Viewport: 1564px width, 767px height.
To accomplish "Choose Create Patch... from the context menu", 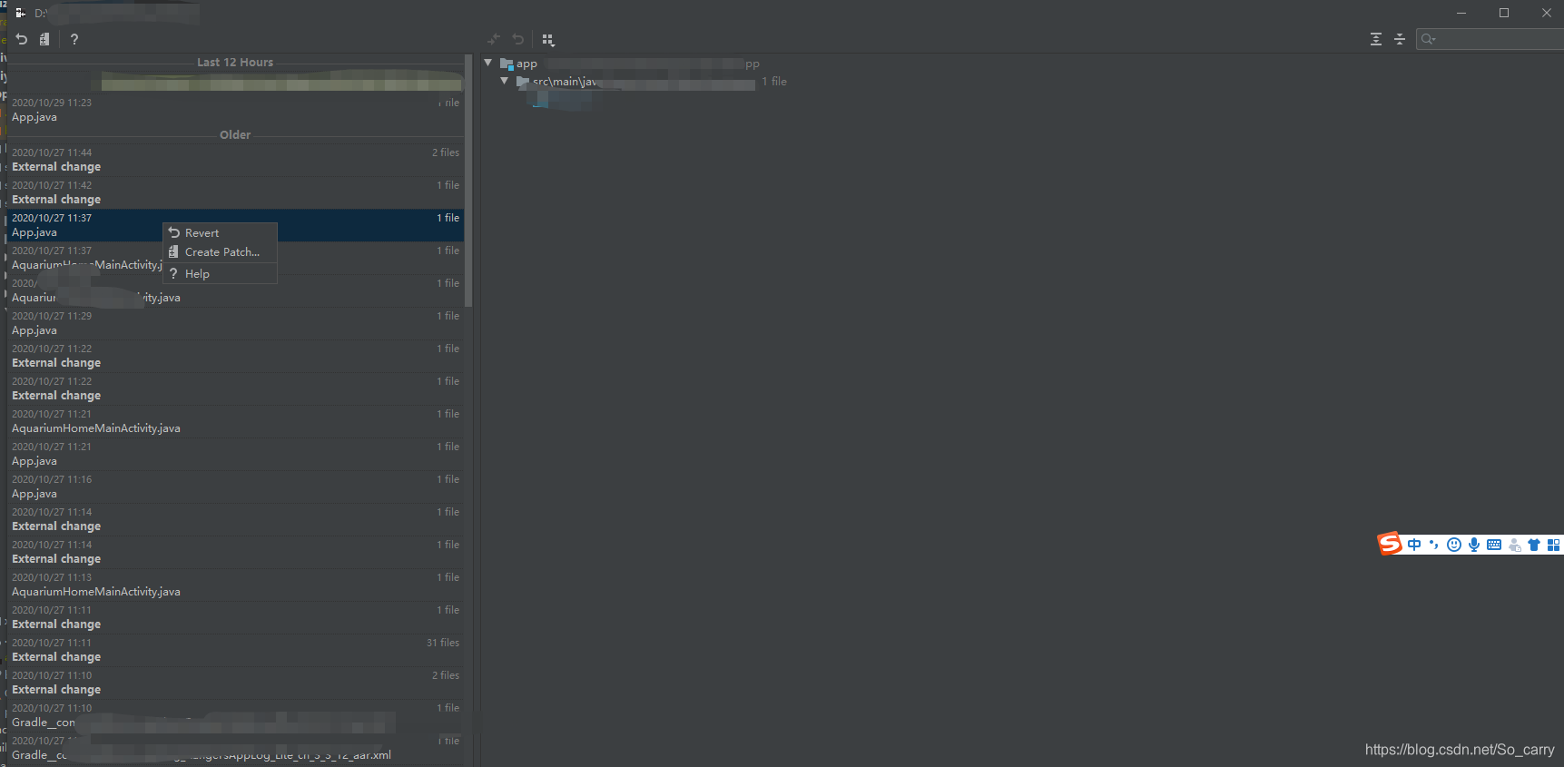I will pos(220,252).
